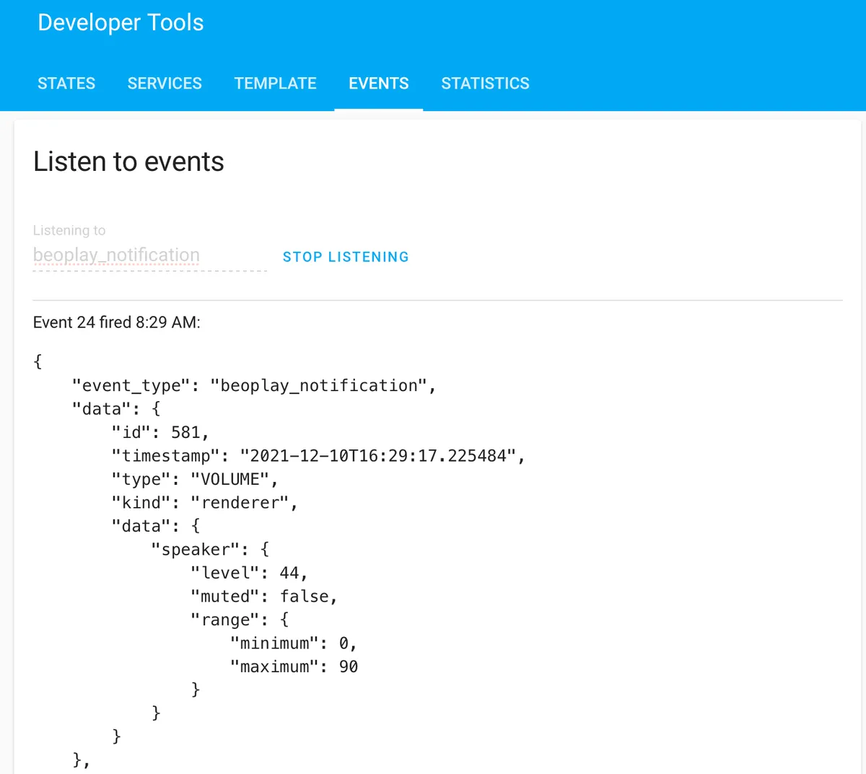Focus the 'Listening to' event type field
866x774 pixels.
tap(150, 255)
